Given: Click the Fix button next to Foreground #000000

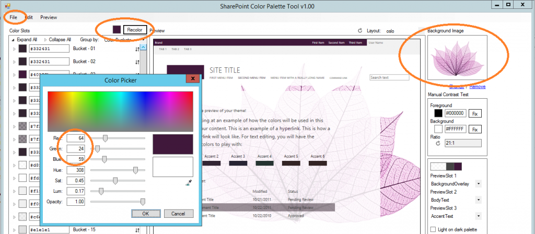Looking at the screenshot, I should [x=475, y=113].
